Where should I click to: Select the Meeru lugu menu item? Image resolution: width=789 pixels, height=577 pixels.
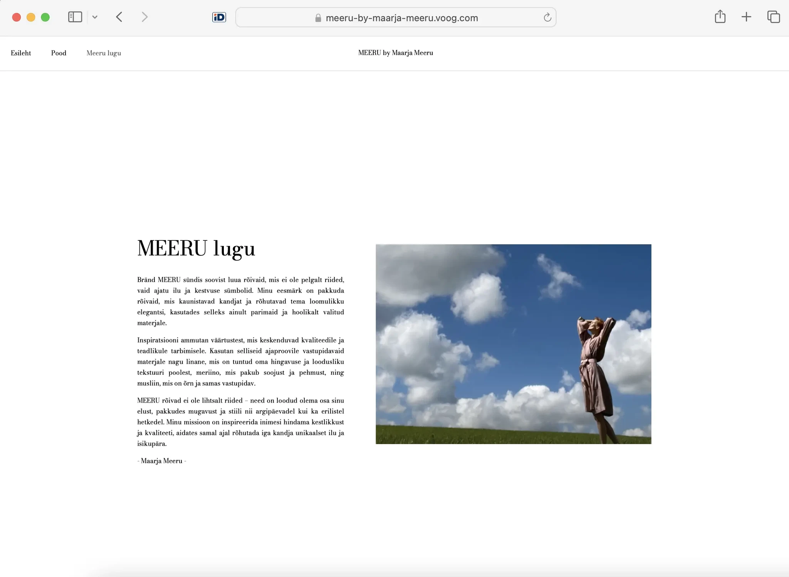[104, 53]
